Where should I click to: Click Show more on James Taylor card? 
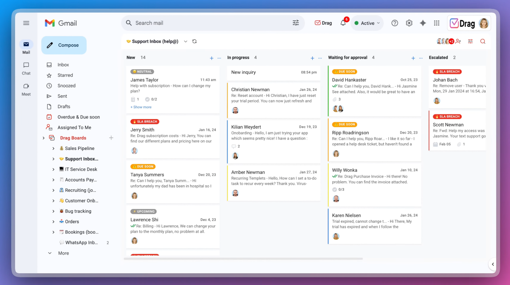click(x=141, y=107)
